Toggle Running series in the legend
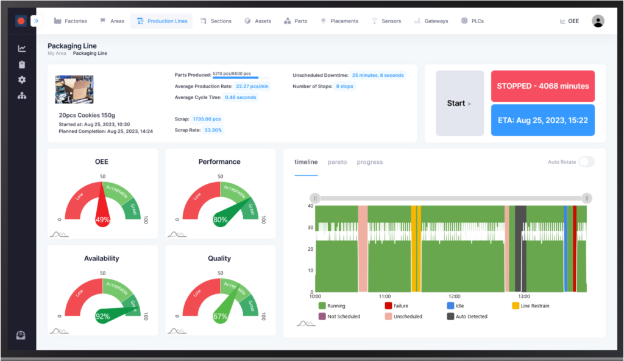 332,306
